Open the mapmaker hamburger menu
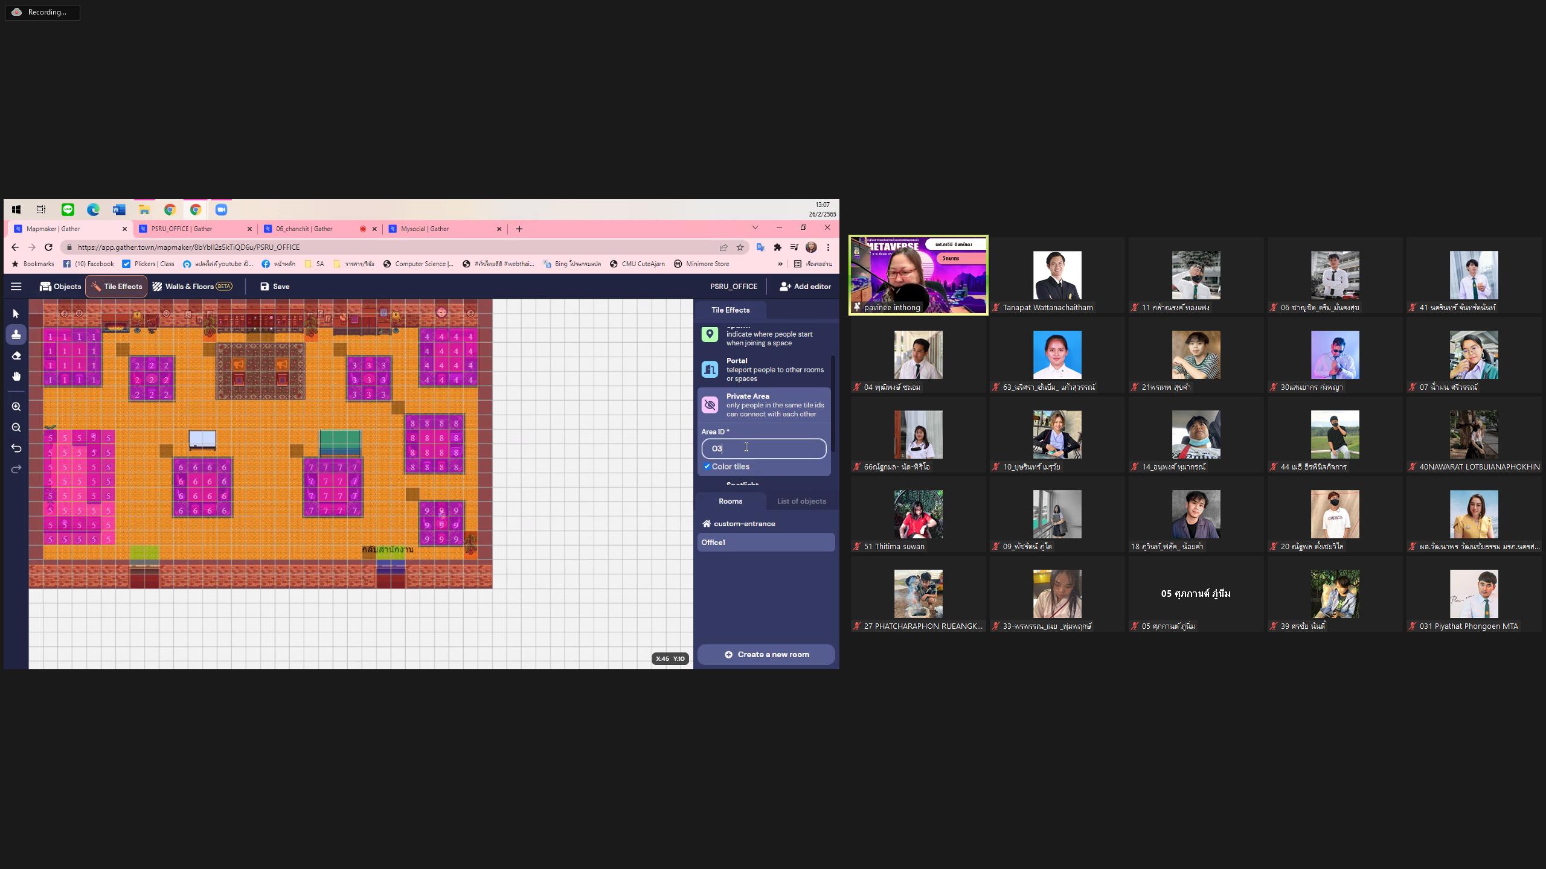 click(16, 287)
